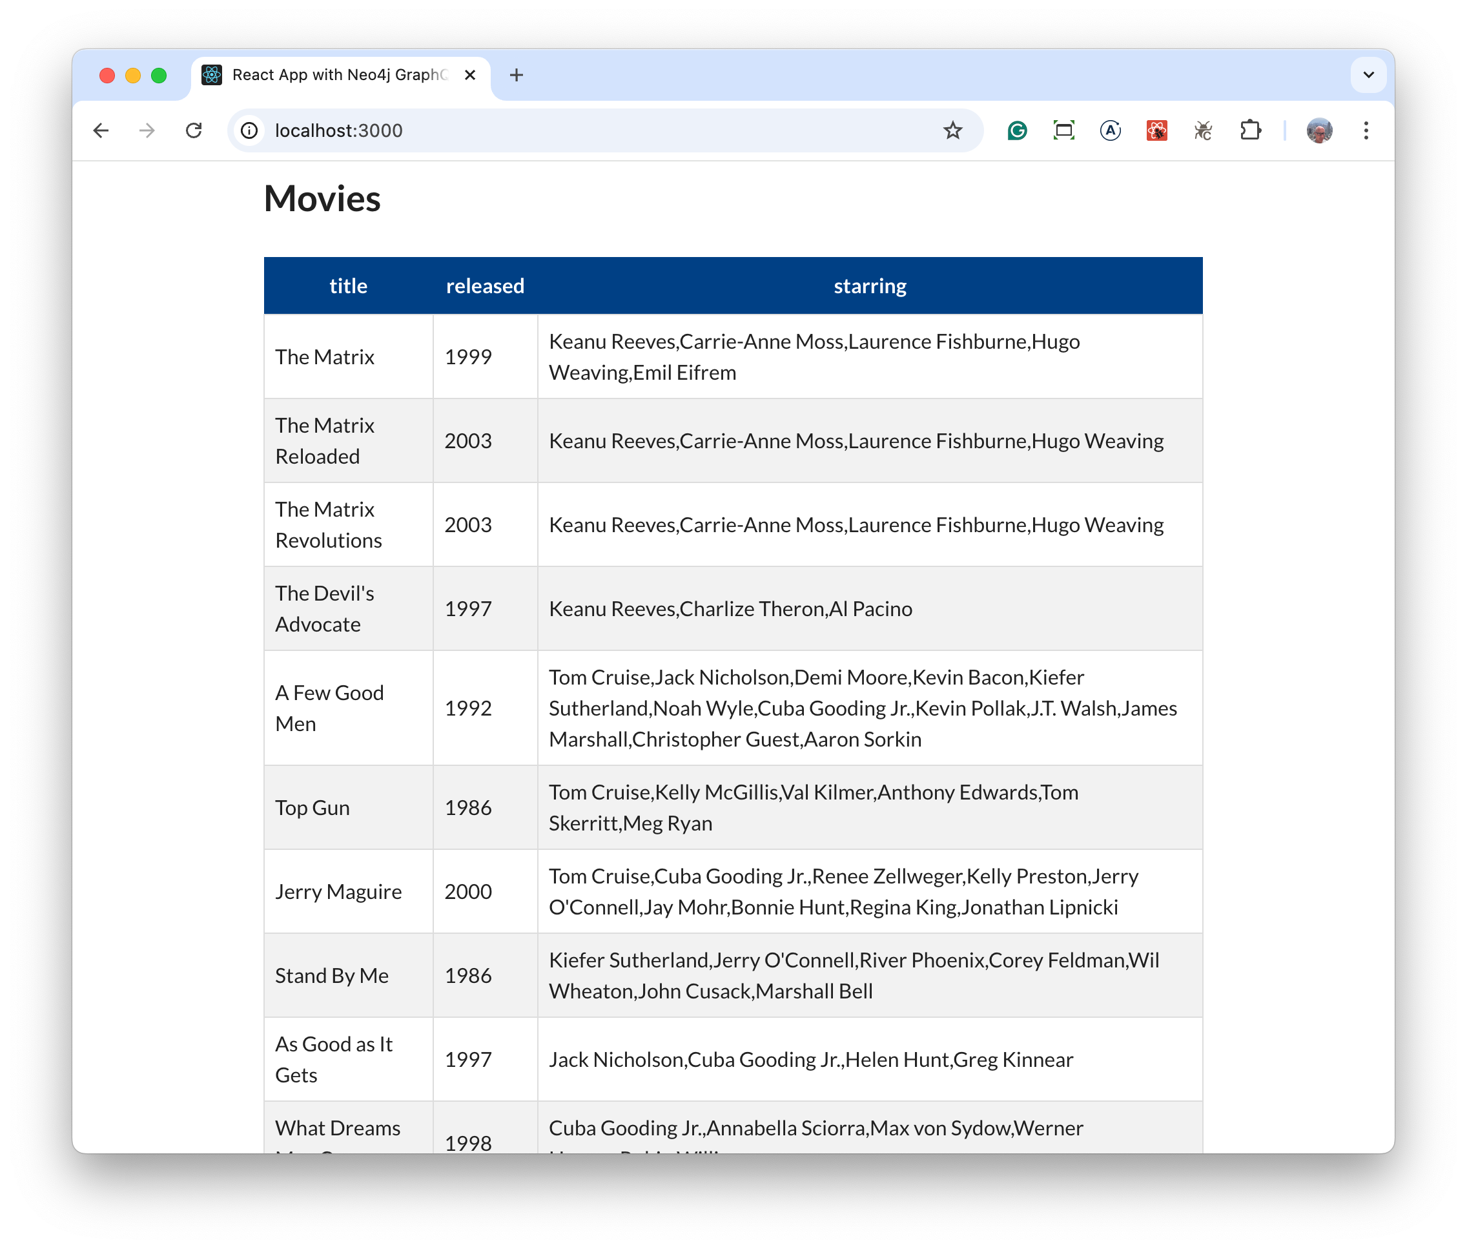Select As Good as It Gets title cell

(x=348, y=1059)
